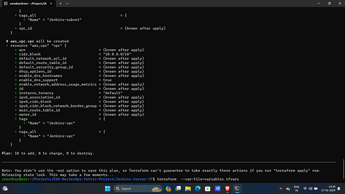
Task: Open the weather widget in the taskbar
Action: pos(5,189)
